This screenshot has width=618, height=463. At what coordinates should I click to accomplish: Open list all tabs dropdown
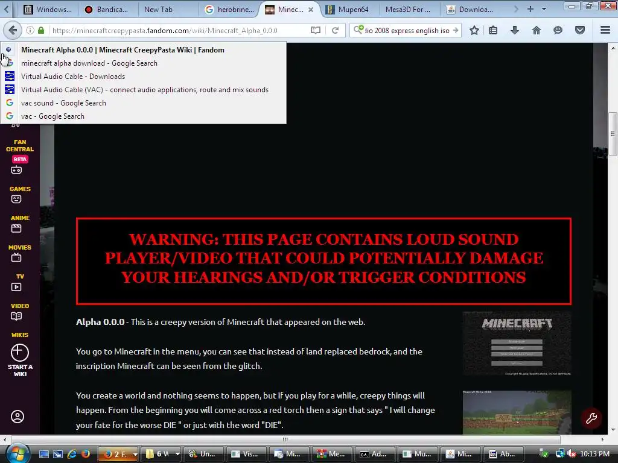pyautogui.click(x=544, y=9)
